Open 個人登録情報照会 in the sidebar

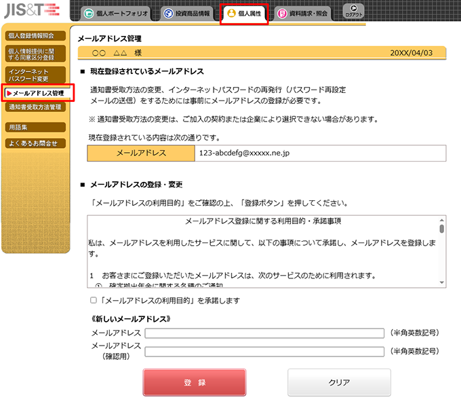[x=35, y=35]
